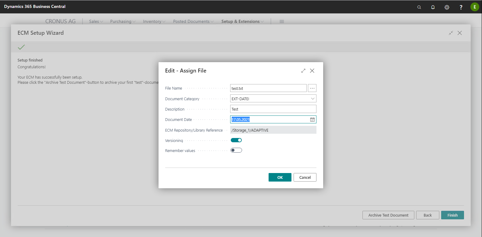Click the File Name browse ellipsis button

[312, 88]
